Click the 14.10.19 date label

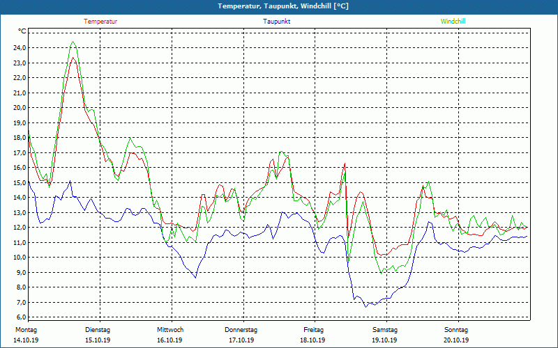coord(26,340)
